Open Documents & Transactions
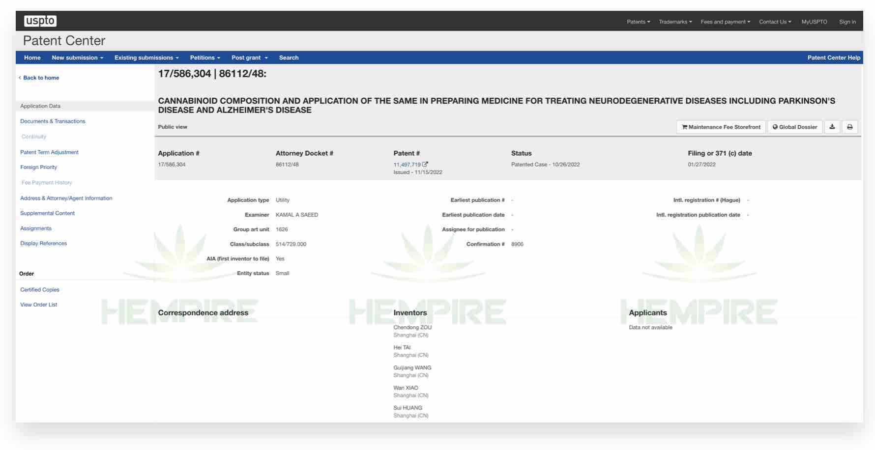This screenshot has width=875, height=450. click(53, 121)
